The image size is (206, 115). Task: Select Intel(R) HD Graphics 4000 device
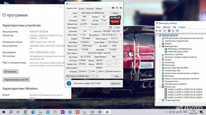coord(178,52)
